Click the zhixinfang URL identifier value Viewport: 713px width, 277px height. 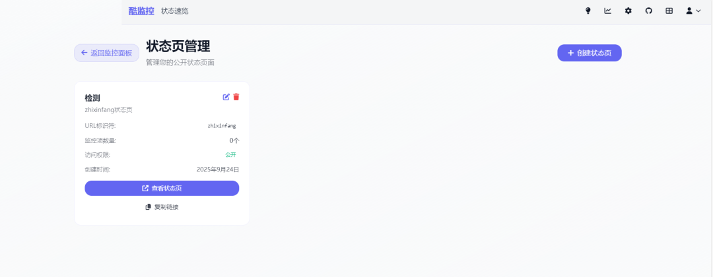click(x=221, y=125)
